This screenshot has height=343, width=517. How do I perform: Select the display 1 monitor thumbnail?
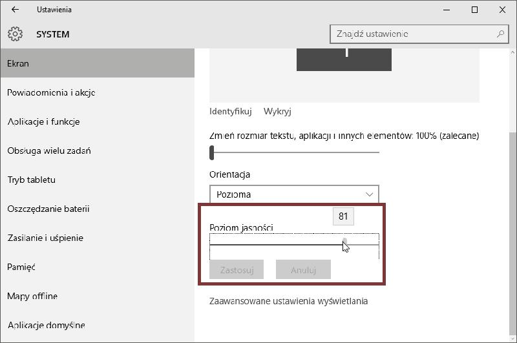344,59
